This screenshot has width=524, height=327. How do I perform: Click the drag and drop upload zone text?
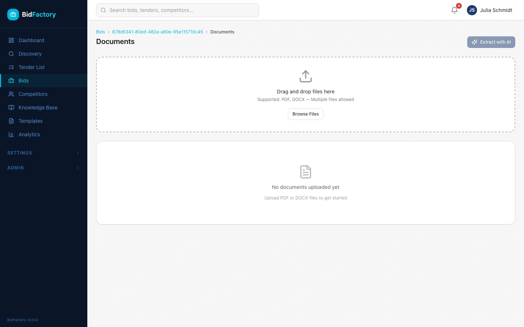[x=306, y=92]
